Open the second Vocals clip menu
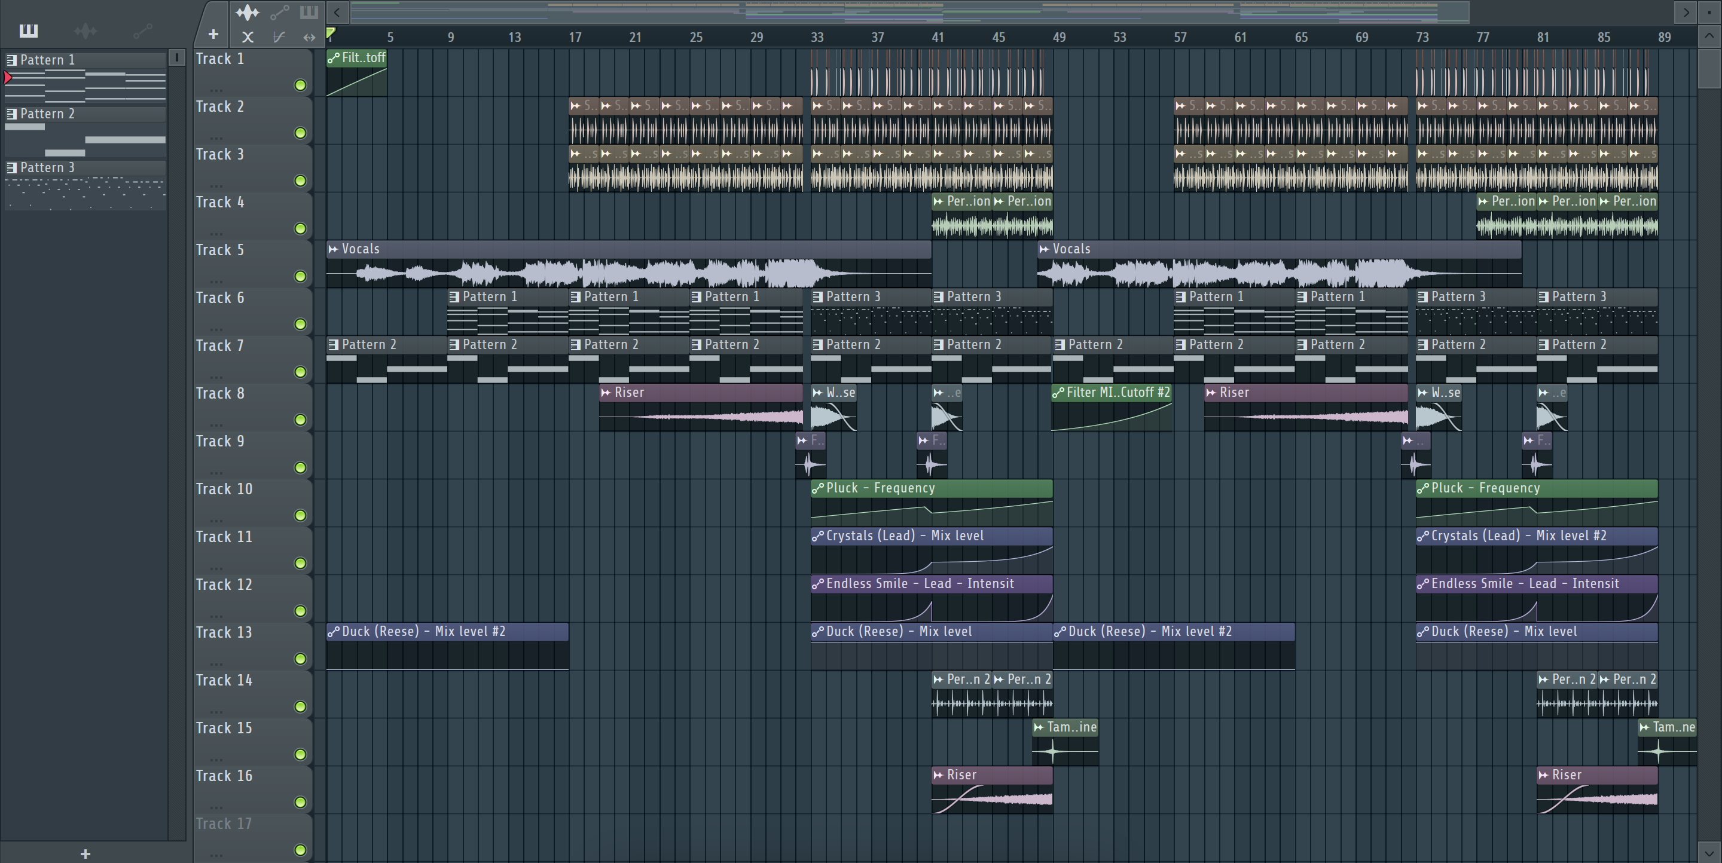This screenshot has height=863, width=1722. click(1043, 249)
